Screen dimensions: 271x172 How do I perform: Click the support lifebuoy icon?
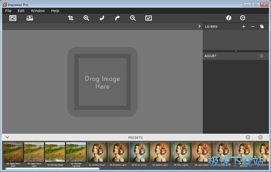242,18
